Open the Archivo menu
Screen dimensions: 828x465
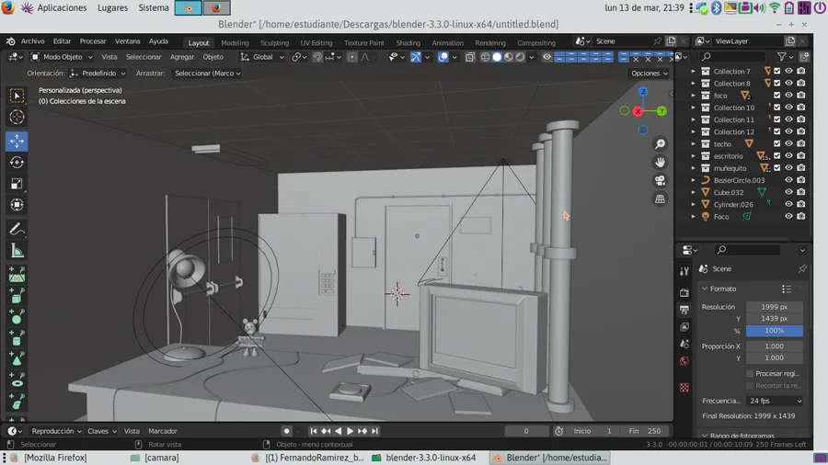click(33, 41)
